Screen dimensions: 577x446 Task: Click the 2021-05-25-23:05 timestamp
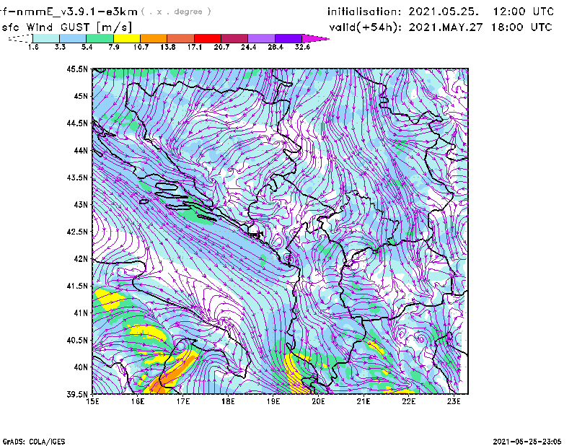click(527, 440)
